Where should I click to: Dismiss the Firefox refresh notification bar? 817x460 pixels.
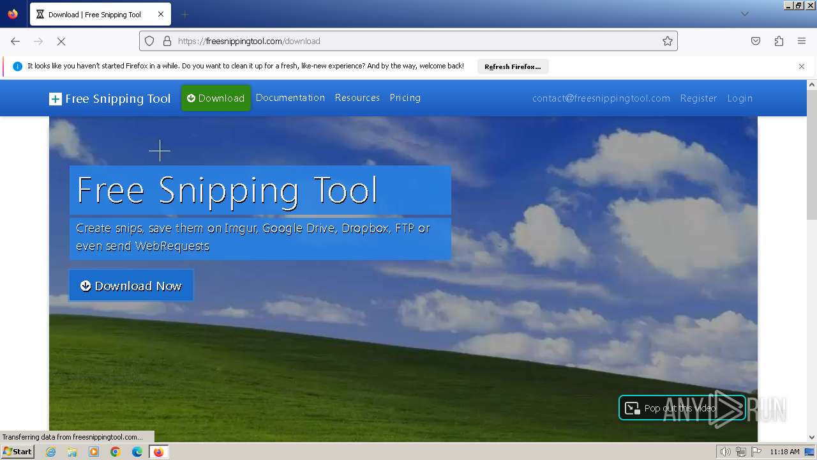pyautogui.click(x=802, y=66)
